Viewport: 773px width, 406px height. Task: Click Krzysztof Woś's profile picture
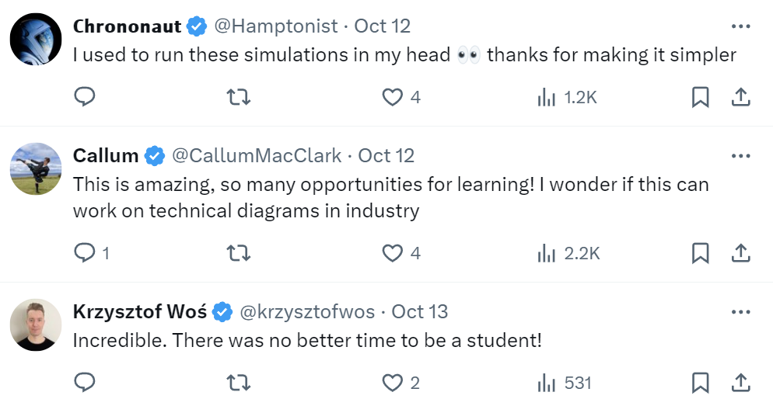36,324
